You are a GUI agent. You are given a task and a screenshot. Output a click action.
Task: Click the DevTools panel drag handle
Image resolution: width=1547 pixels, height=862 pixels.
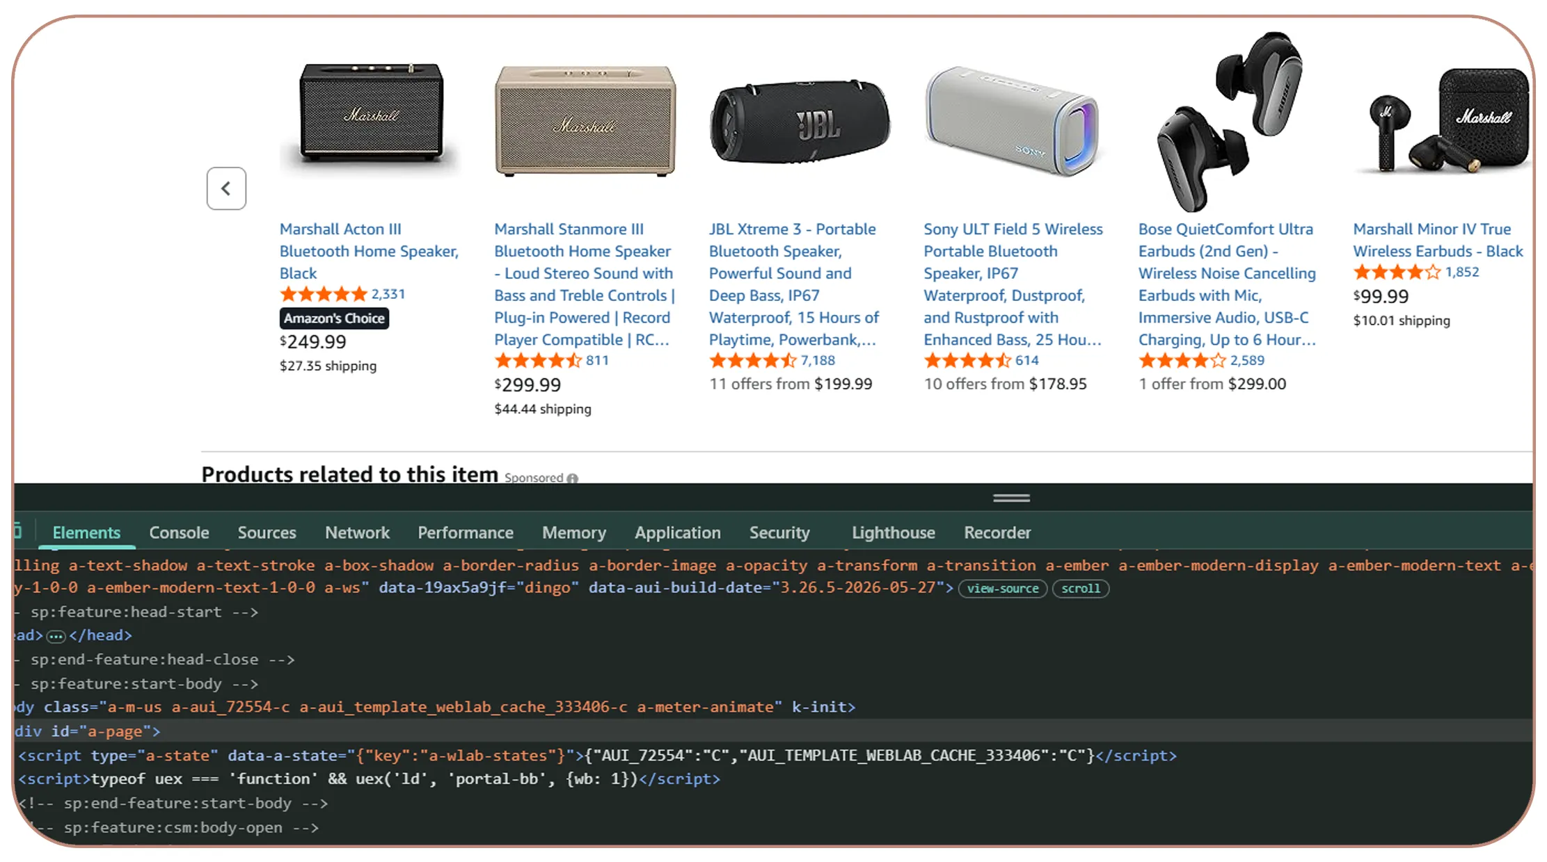point(1011,498)
